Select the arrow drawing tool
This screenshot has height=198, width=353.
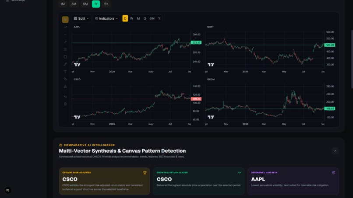click(x=65, y=42)
